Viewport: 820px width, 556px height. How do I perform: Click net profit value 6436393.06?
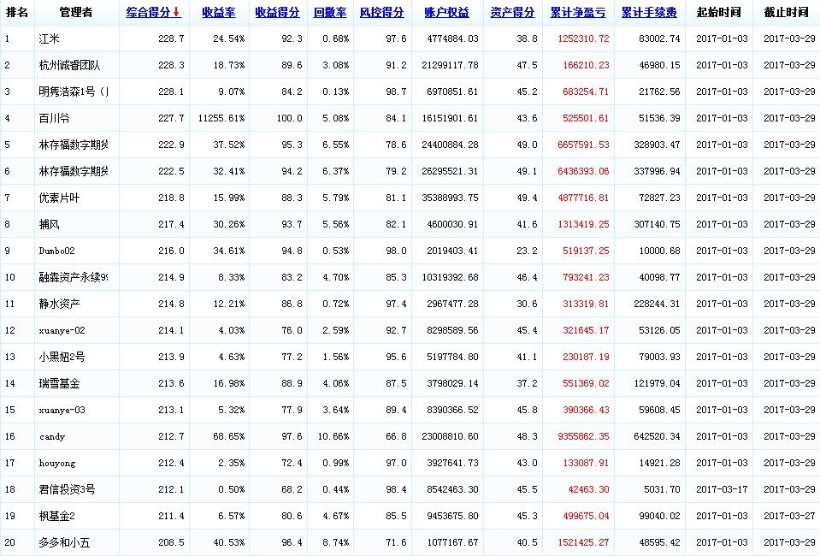[x=583, y=172]
